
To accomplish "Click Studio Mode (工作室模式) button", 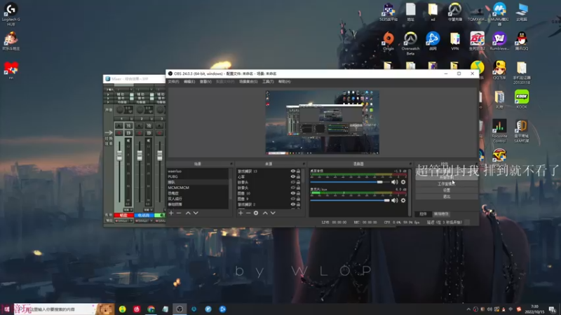I will 447,184.
